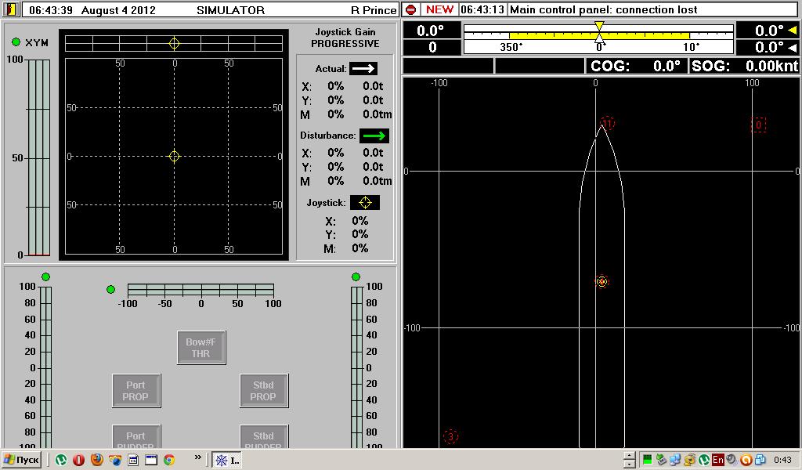The image size is (802, 470).
Task: Switch input language via the En indicator
Action: (x=718, y=460)
